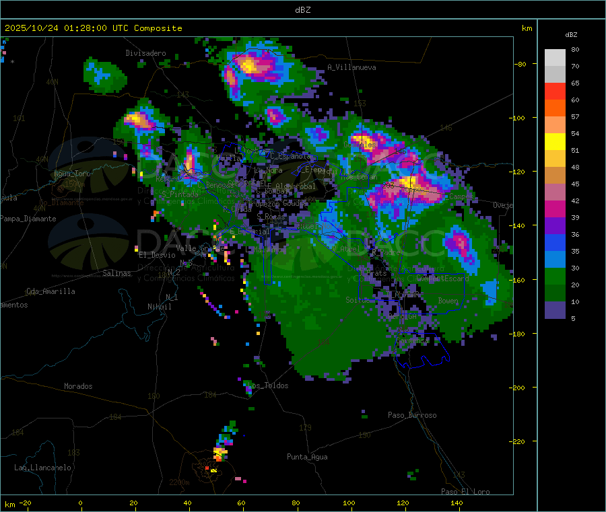Click the 'Soitue' place label
This screenshot has height=512, width=606.
(358, 299)
